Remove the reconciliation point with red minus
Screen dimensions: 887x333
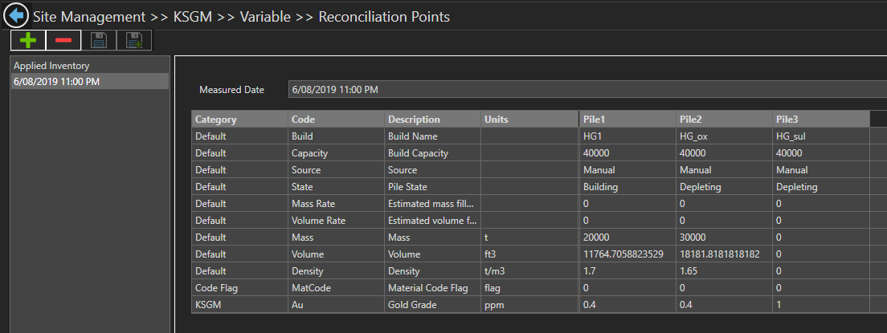(63, 41)
